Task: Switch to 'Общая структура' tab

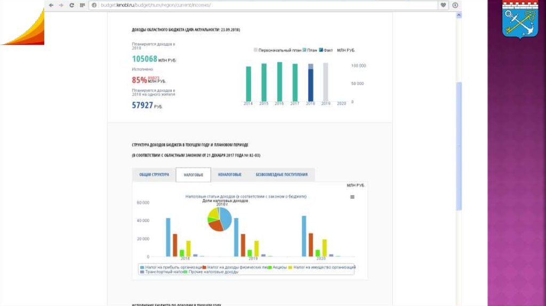Action: (154, 175)
